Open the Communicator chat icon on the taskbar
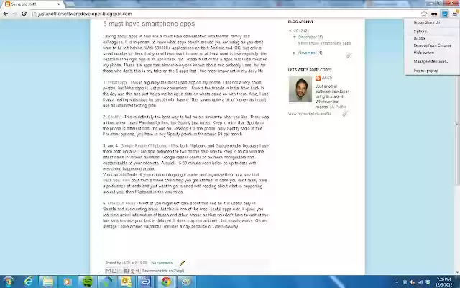Image resolution: width=460 pixels, height=288 pixels. [x=146, y=282]
